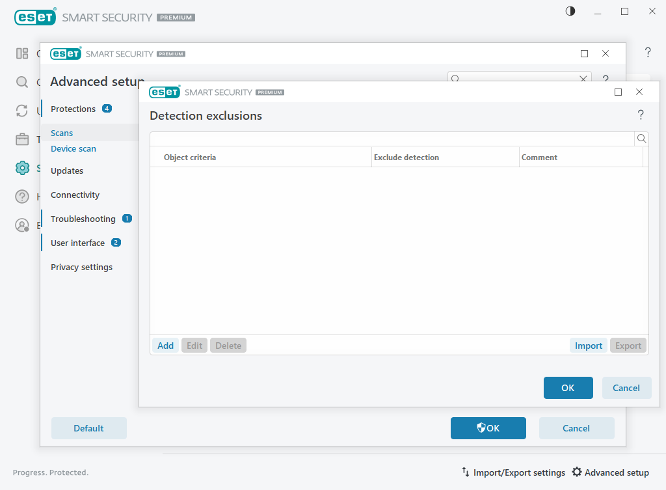Select the teal Setup gear icon
Screen dimensions: 666x490
(21, 168)
